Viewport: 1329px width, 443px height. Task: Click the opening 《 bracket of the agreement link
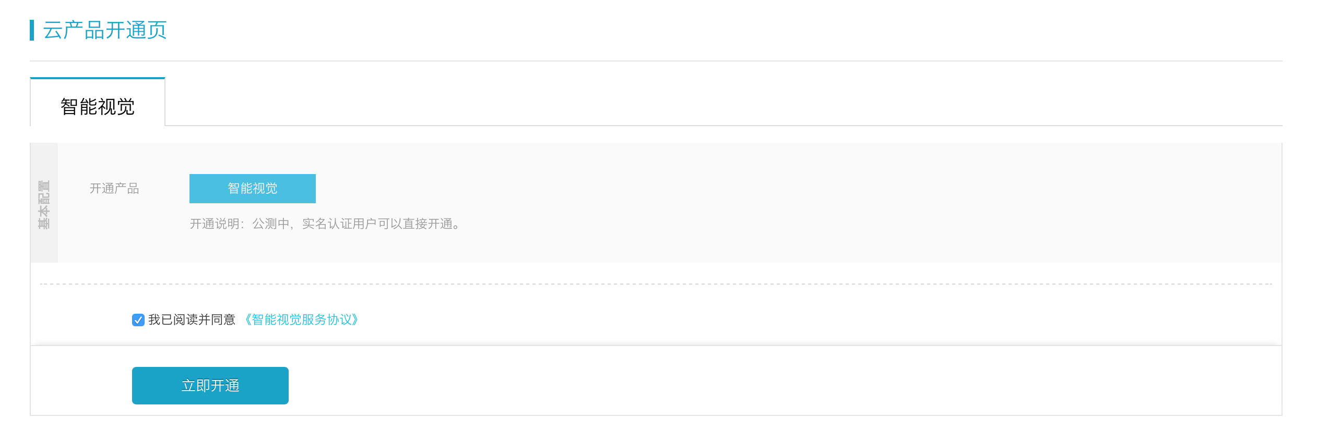pos(247,319)
